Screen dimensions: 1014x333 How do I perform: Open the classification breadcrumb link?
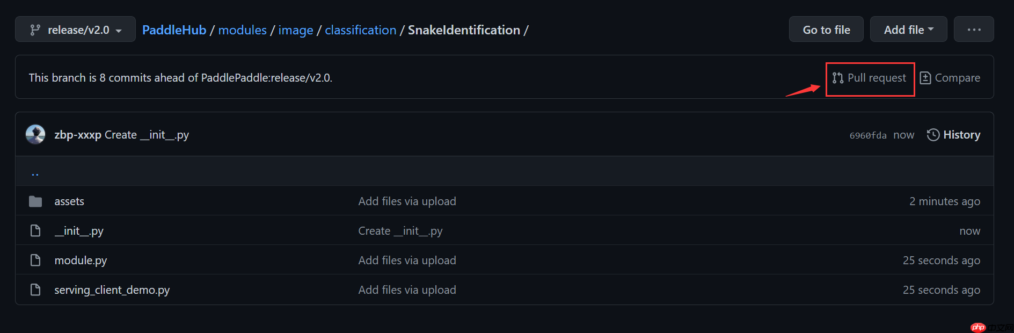click(360, 30)
